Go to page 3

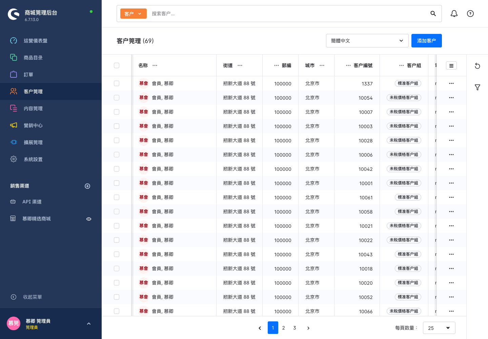click(294, 328)
